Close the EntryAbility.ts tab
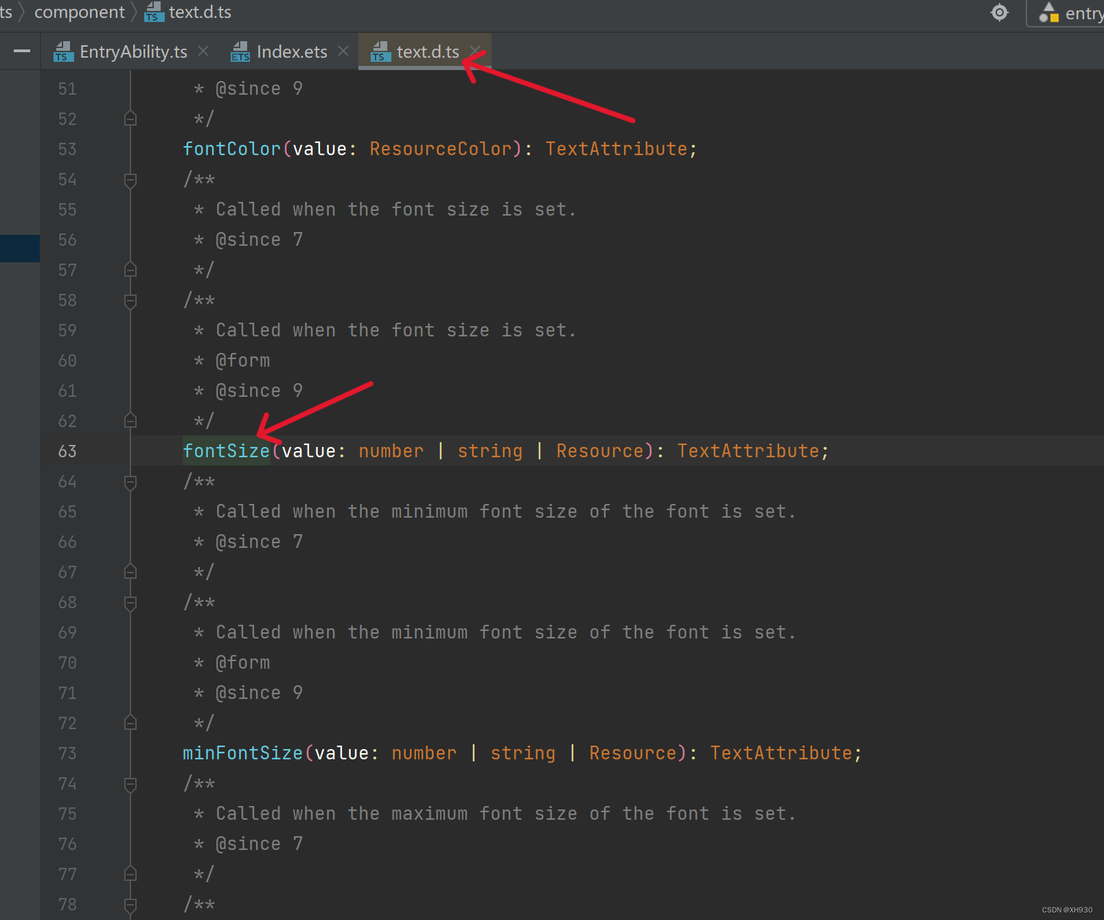1104x920 pixels. (203, 51)
